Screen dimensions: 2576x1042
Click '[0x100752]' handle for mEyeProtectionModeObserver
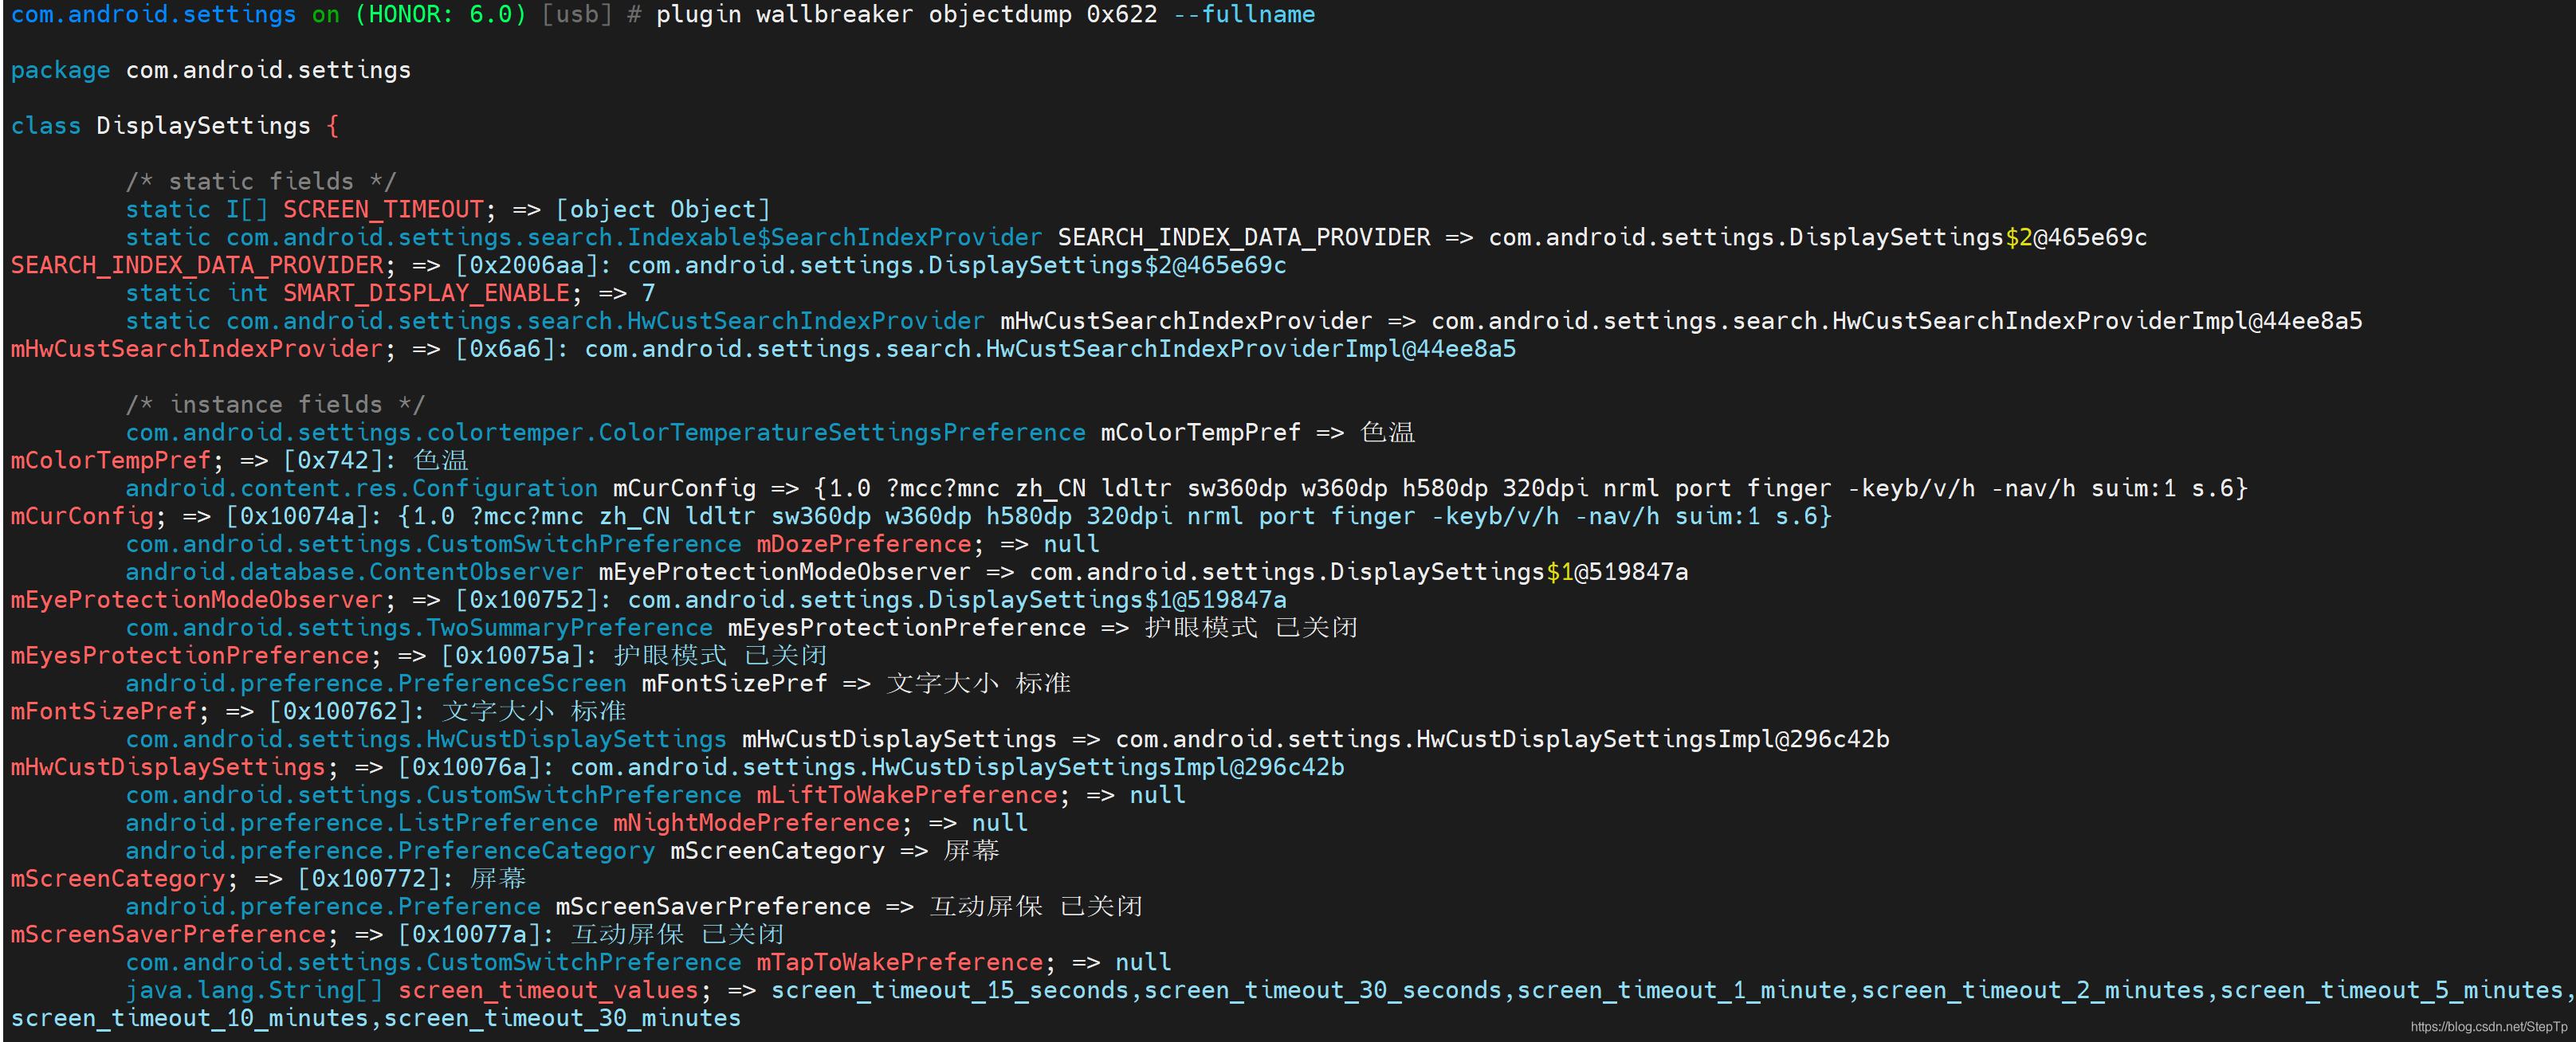[533, 601]
